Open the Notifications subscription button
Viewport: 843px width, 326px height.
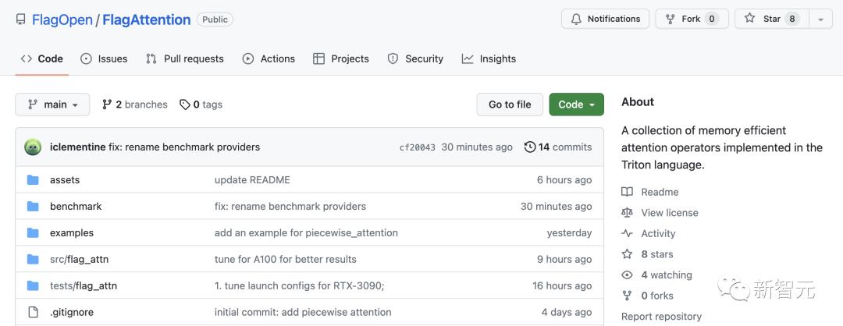pyautogui.click(x=605, y=19)
